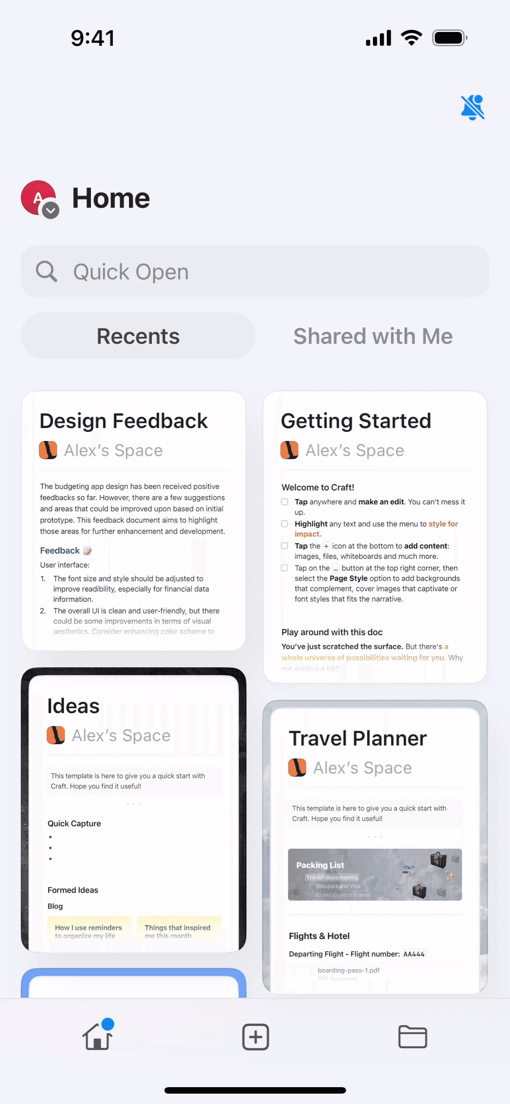Click the magnifier icon in Quick Open

tap(46, 272)
